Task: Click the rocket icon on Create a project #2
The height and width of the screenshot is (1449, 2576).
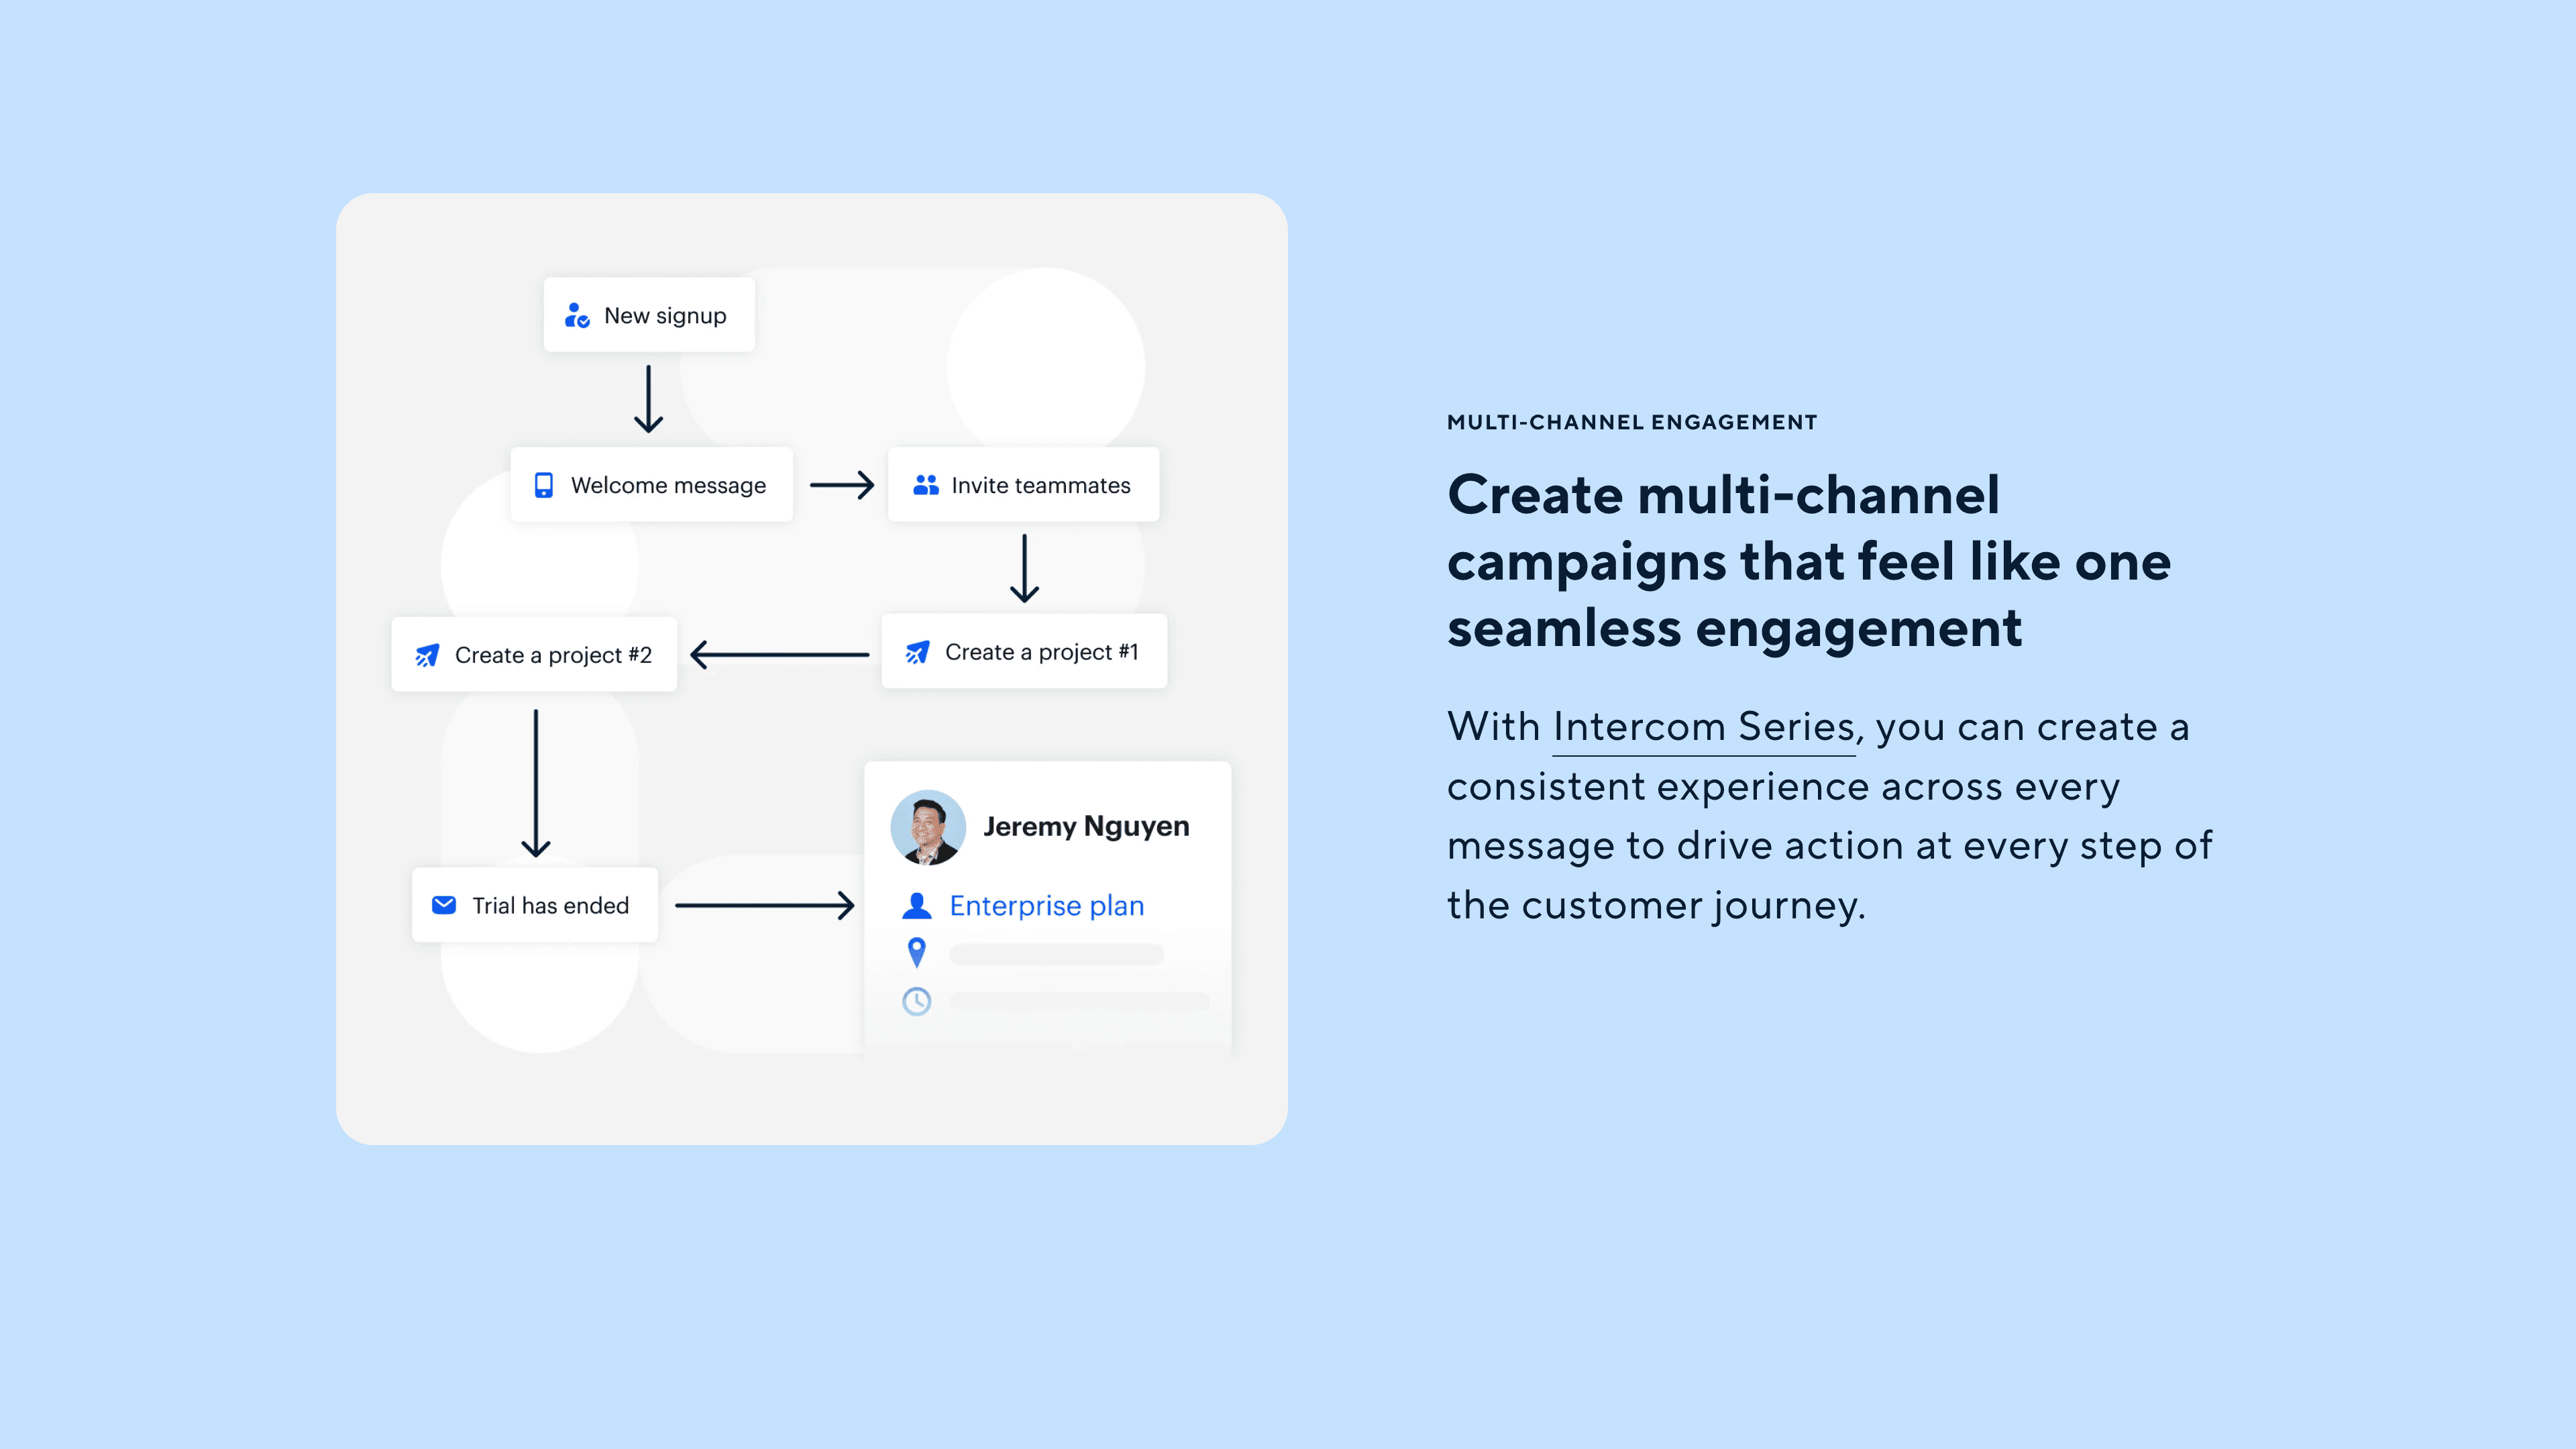Action: tap(427, 655)
